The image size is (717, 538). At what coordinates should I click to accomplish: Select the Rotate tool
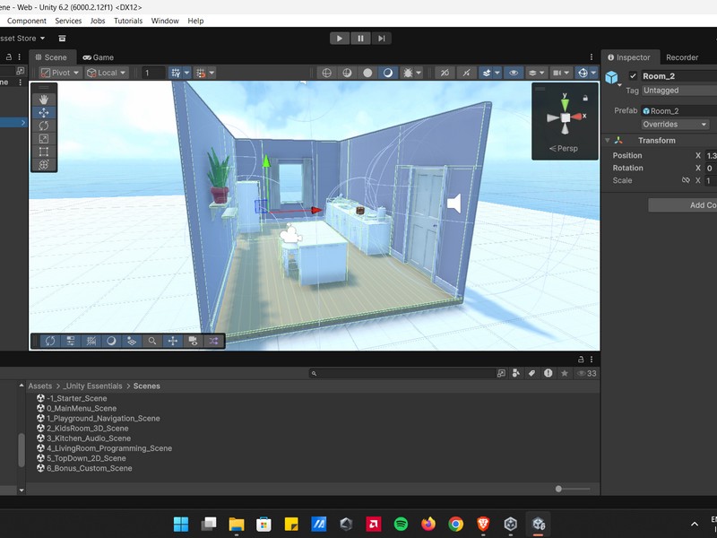44,126
